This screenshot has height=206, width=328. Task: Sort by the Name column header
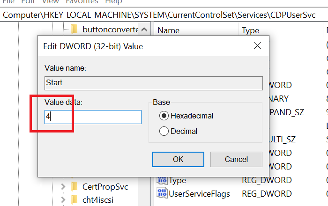(x=169, y=30)
